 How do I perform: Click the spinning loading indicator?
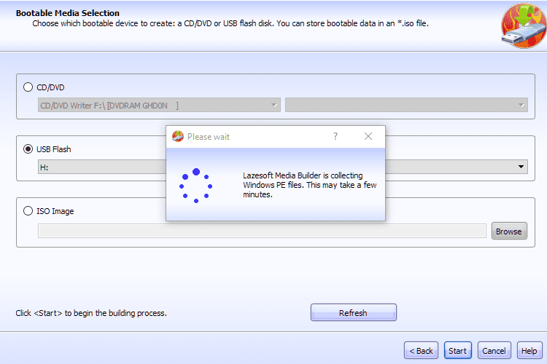pos(195,186)
